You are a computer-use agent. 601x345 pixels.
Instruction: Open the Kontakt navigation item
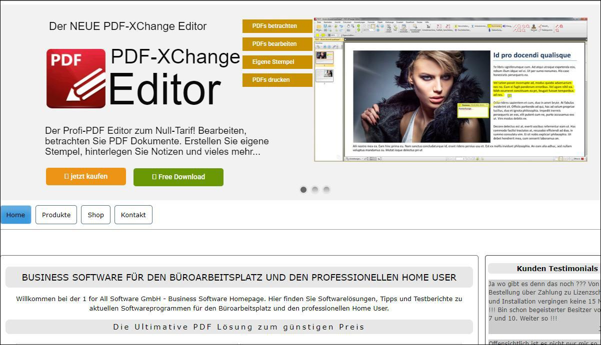[133, 215]
